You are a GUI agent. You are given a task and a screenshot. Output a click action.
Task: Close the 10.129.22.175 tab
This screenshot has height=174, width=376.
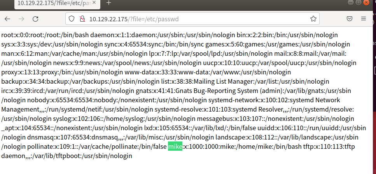click(94, 3)
